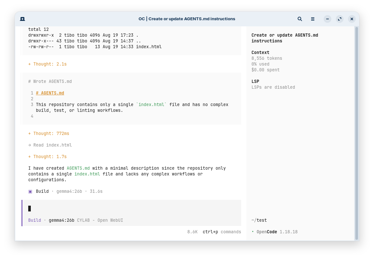
Task: Click 'CYLAB - Open WebUI' provider label
Action: click(x=100, y=220)
